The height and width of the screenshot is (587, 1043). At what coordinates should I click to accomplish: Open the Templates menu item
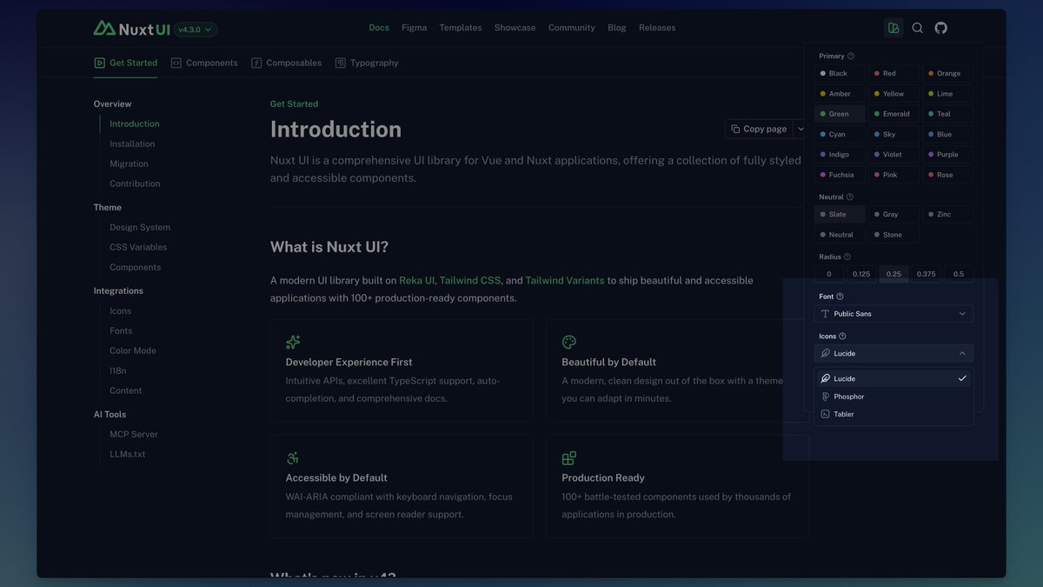461,28
